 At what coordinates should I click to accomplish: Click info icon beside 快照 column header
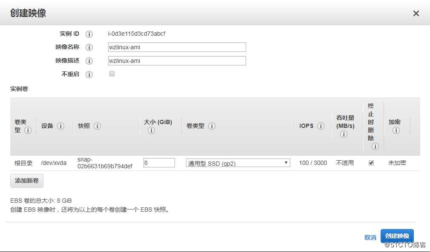pos(97,126)
